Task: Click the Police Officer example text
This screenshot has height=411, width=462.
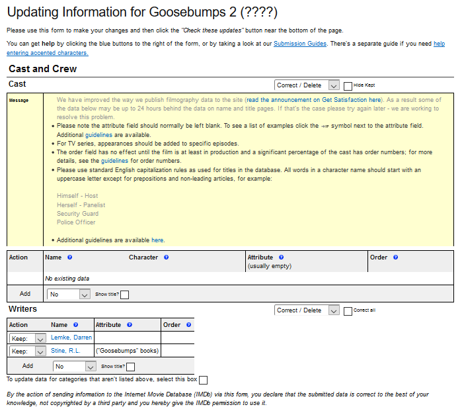Action: pyautogui.click(x=76, y=222)
